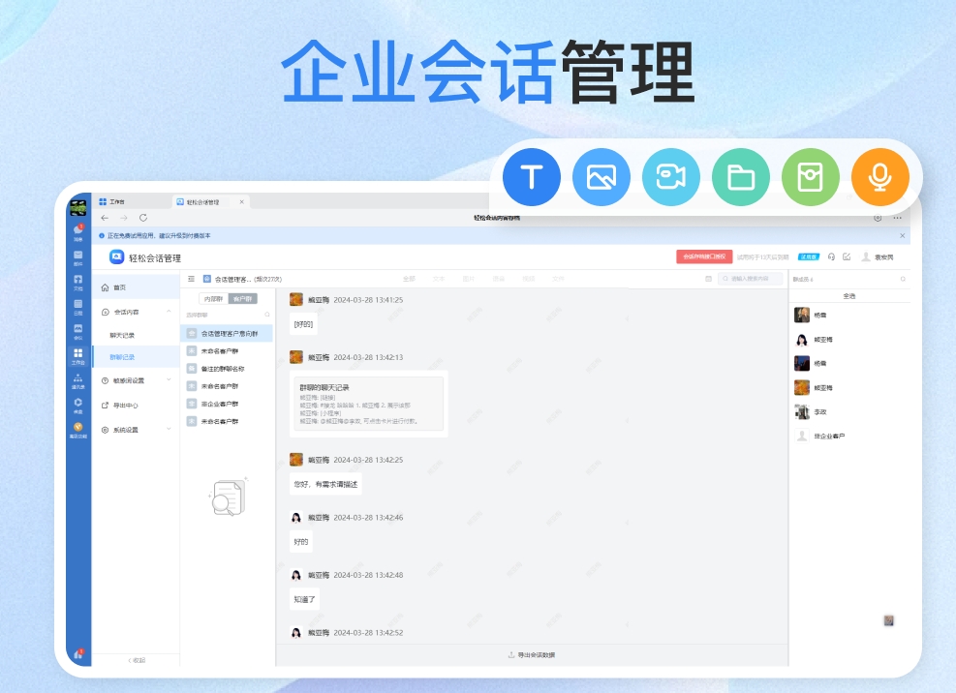Open 会议 meetings in the blue sidebar
The image size is (956, 693).
(78, 332)
